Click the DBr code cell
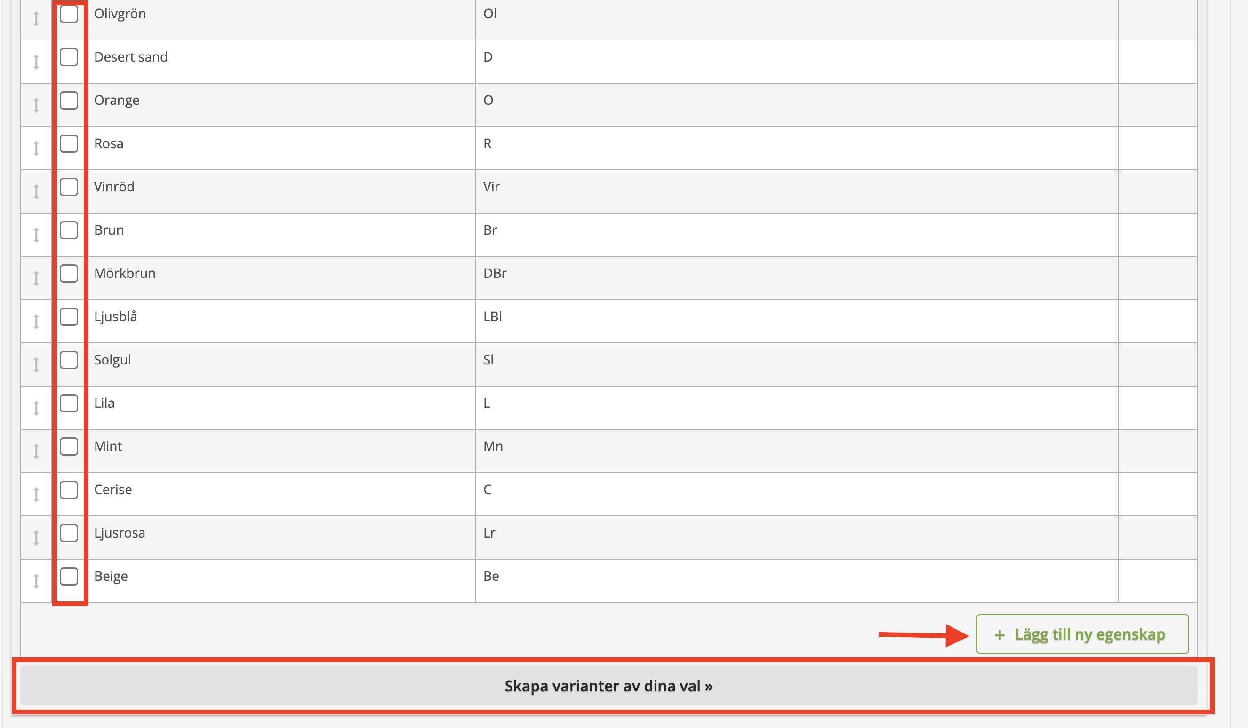This screenshot has height=728, width=1248. 796,278
